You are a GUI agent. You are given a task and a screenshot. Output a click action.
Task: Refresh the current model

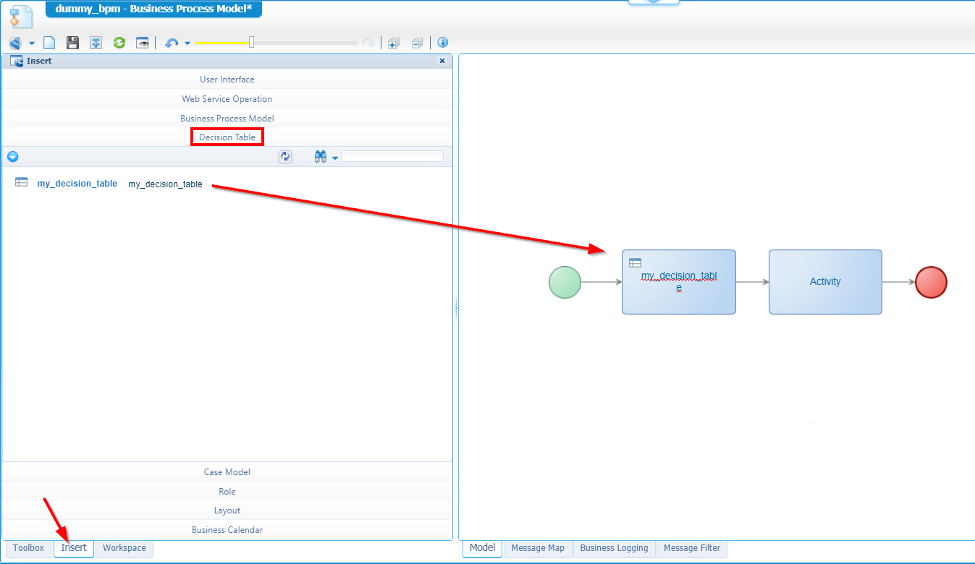click(x=119, y=43)
